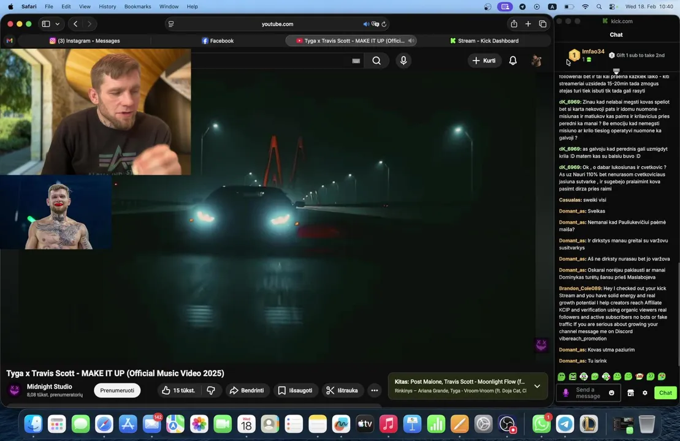
Task: Mute the Tyga x Travis Scott tab speaker icon
Action: click(411, 40)
